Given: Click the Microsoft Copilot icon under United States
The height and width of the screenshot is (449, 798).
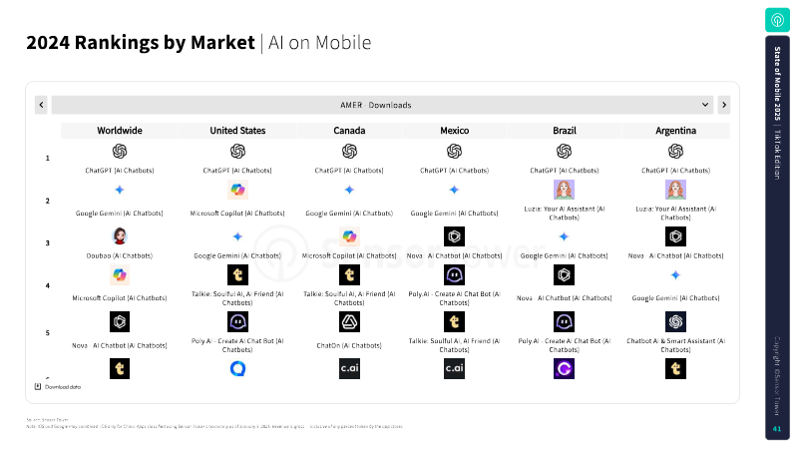Looking at the screenshot, I should (x=237, y=190).
